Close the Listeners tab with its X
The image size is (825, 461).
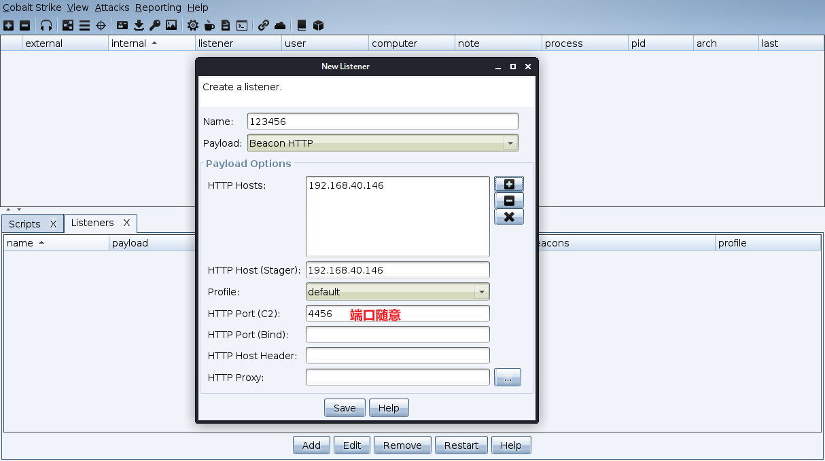[126, 223]
